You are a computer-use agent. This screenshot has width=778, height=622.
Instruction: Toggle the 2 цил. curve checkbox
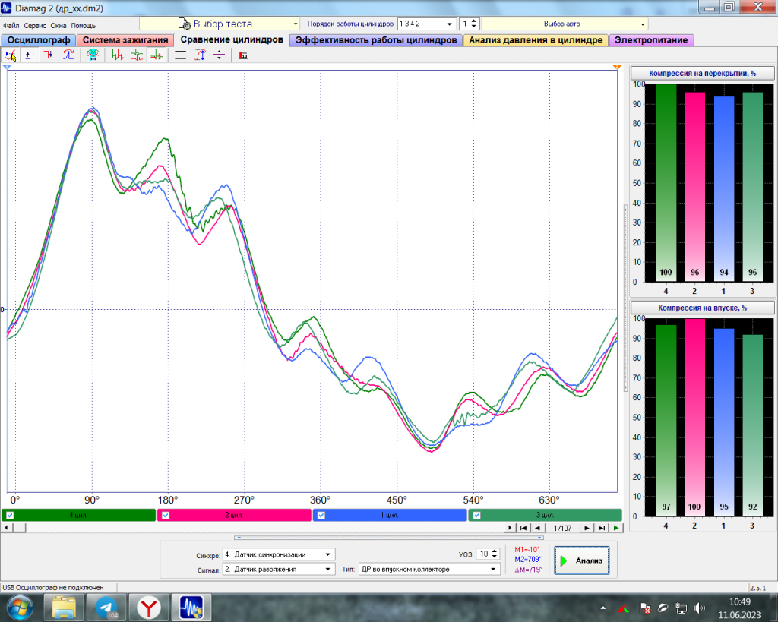[166, 516]
